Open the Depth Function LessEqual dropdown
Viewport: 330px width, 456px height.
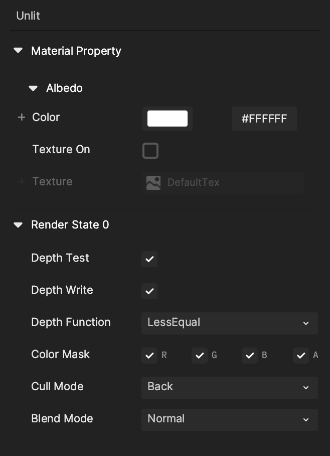230,323
